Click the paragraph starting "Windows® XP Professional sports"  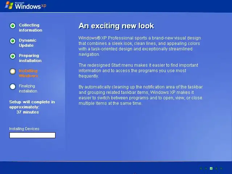coord(140,46)
